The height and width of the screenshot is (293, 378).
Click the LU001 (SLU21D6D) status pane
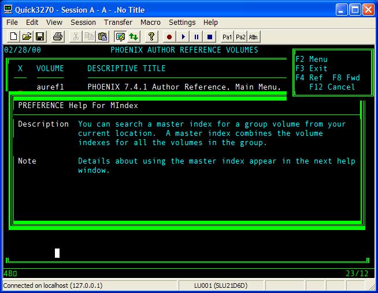click(221, 285)
